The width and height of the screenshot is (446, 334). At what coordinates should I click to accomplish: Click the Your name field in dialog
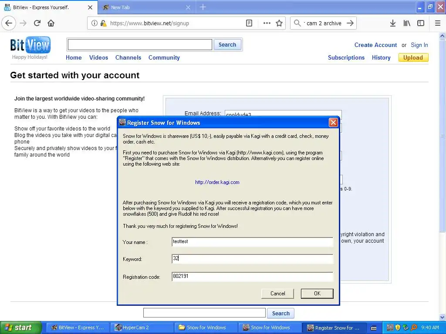coord(252,242)
